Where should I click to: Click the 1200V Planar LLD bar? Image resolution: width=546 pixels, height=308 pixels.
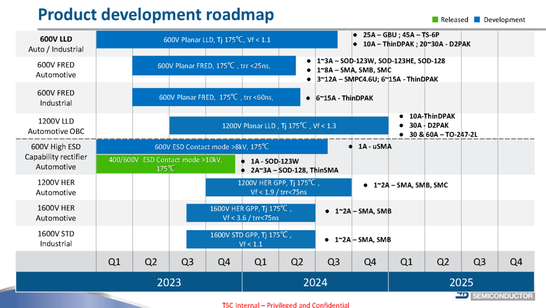(x=278, y=126)
